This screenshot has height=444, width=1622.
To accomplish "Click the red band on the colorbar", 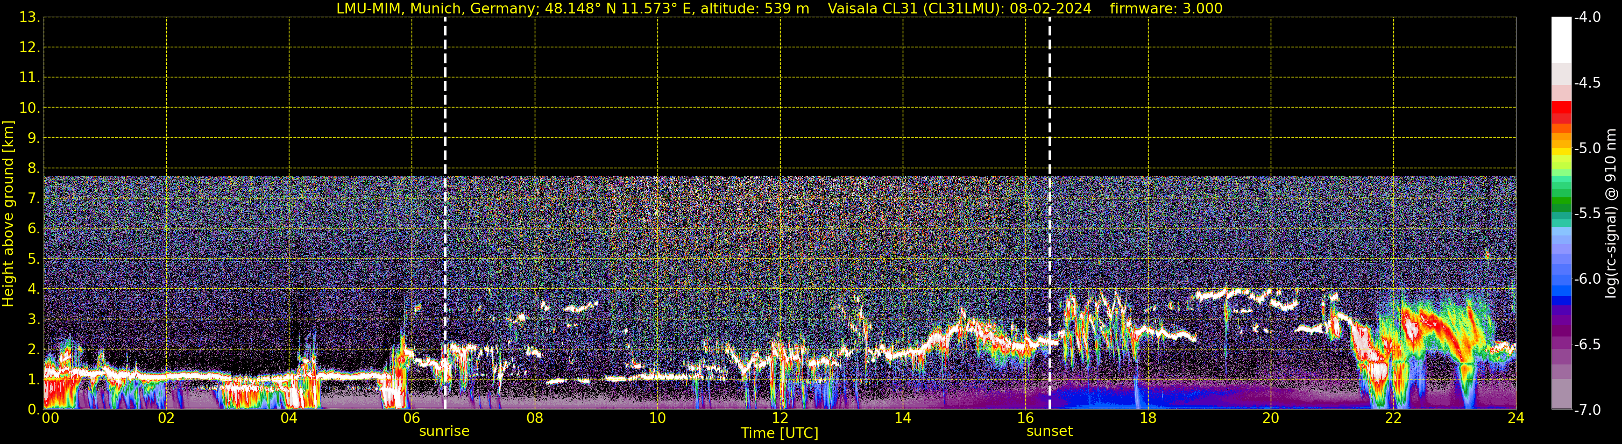I will [1561, 112].
